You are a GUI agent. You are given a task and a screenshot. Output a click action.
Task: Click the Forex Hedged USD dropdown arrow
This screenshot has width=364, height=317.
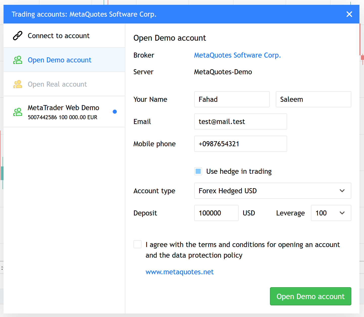point(342,191)
